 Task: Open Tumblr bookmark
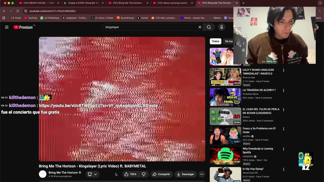pyautogui.click(x=143, y=18)
